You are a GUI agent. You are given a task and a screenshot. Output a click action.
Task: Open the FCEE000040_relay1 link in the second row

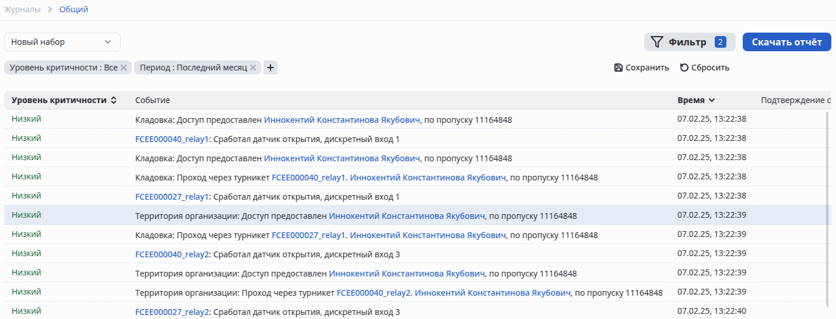coord(171,139)
